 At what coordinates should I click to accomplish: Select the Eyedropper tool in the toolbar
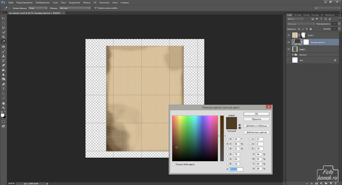pos(4,42)
